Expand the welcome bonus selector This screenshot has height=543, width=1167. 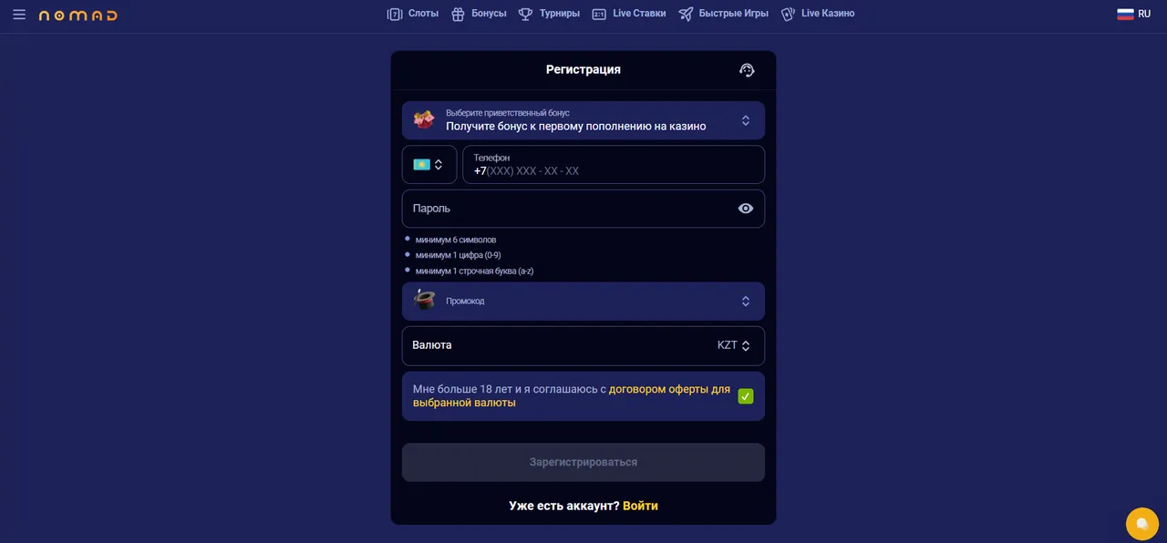(x=583, y=120)
